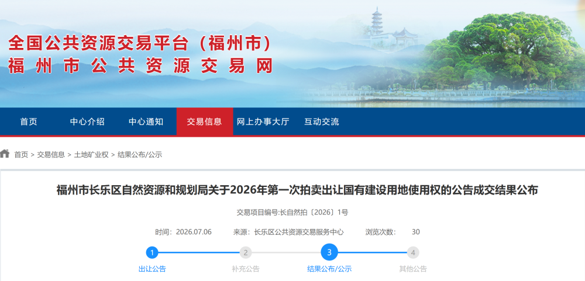Open the 其他公告 step label

pos(413,269)
